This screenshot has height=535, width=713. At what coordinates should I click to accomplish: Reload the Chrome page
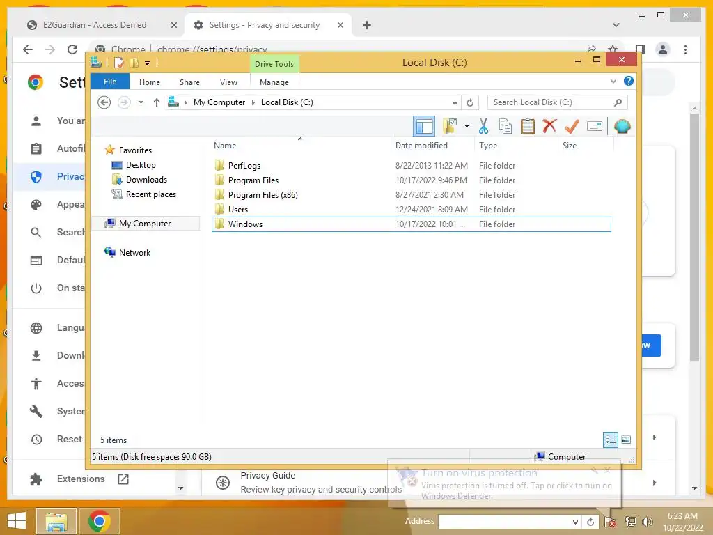coord(72,49)
